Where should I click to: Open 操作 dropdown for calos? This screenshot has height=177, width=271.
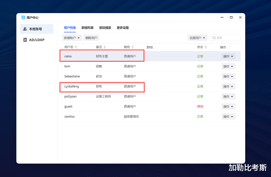pos(228,56)
